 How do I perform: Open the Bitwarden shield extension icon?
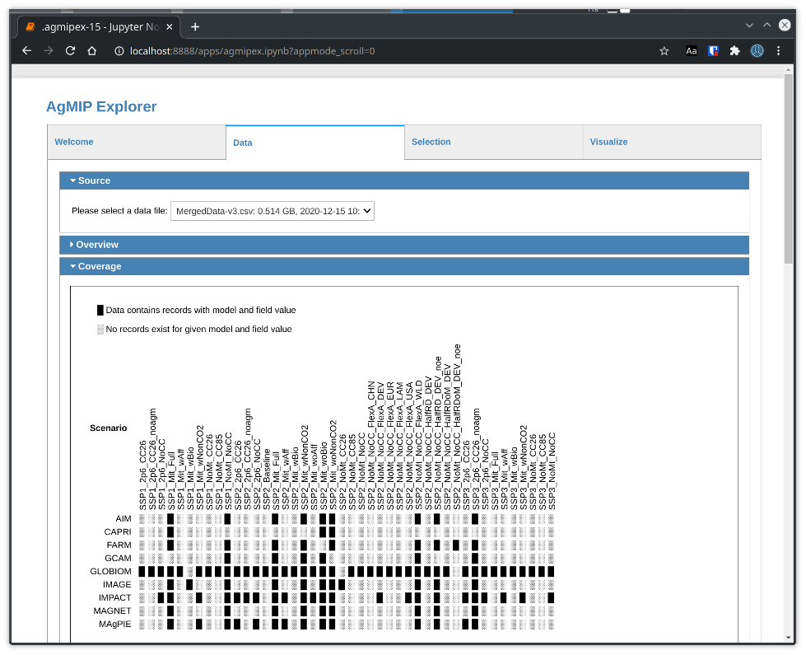coord(713,51)
